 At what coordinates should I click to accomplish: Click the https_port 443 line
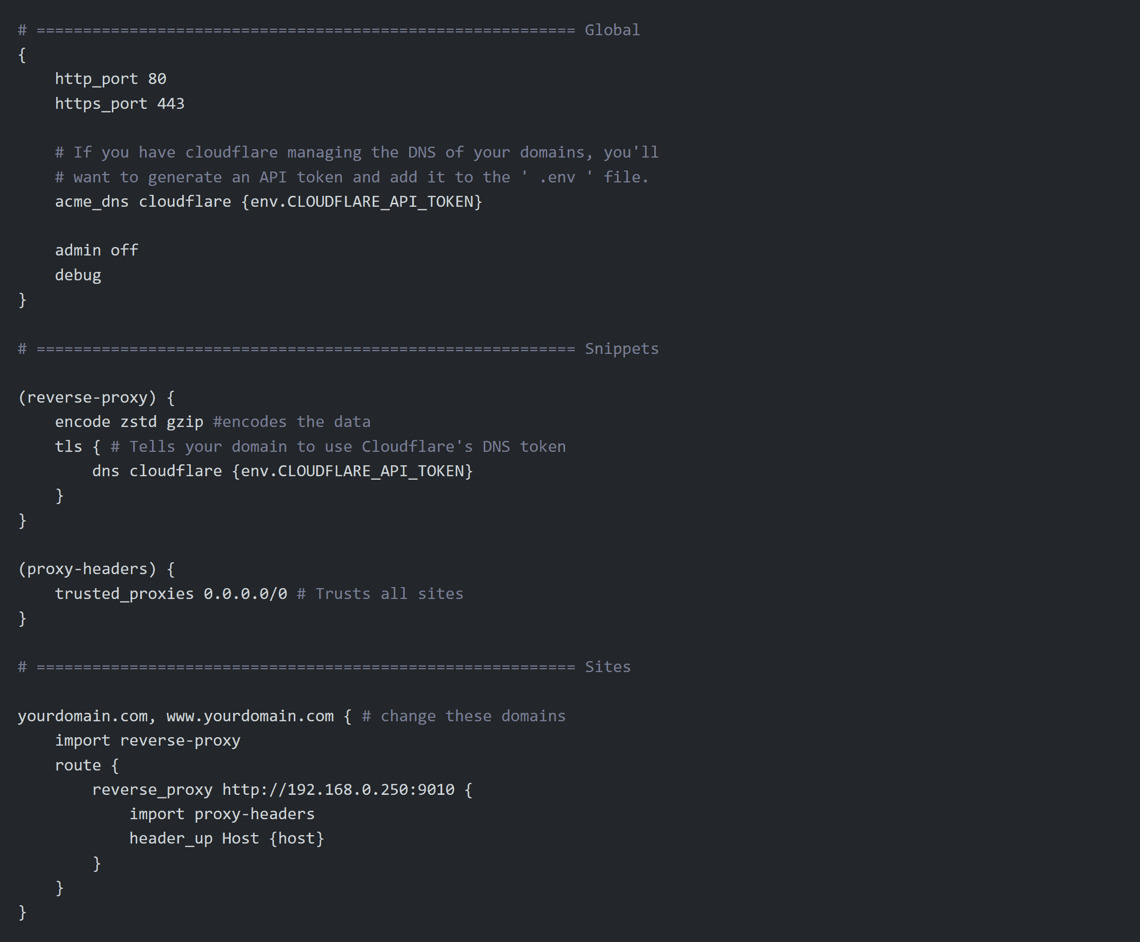pyautogui.click(x=120, y=103)
